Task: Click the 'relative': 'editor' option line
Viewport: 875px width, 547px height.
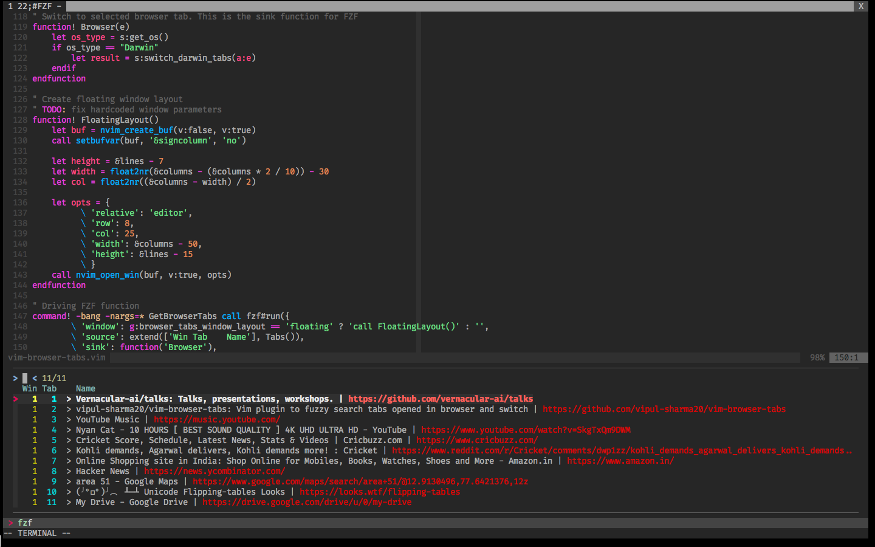Action: pyautogui.click(x=137, y=213)
